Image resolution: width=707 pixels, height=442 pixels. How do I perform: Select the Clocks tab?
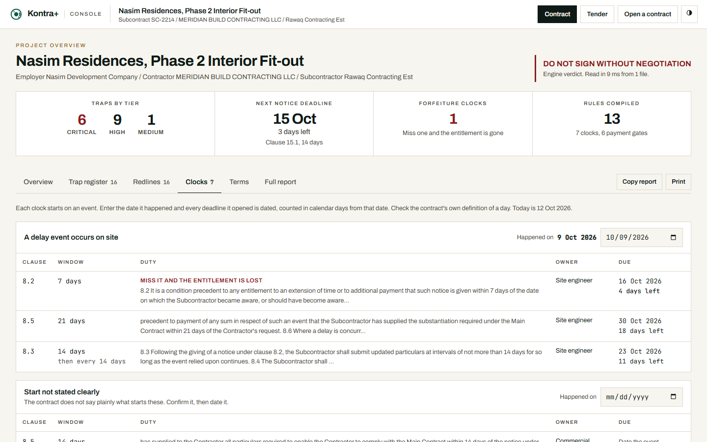(199, 182)
